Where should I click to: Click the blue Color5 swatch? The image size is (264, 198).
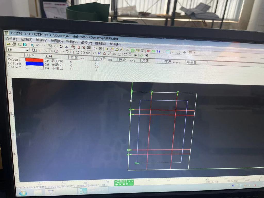[34, 64]
